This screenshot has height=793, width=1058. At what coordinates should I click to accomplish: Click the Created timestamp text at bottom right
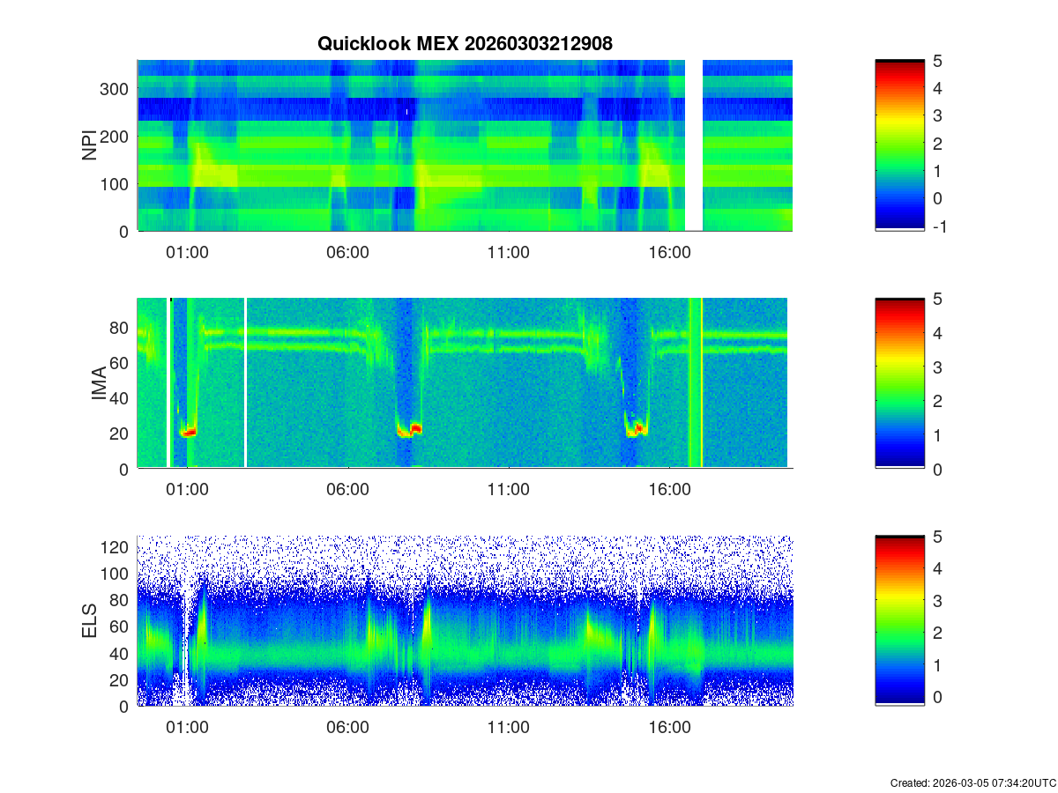(972, 782)
